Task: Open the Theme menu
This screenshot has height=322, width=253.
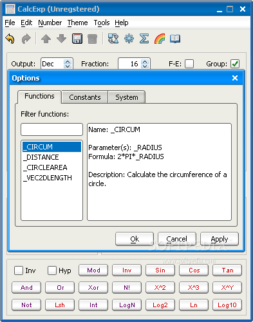Action: coord(77,23)
